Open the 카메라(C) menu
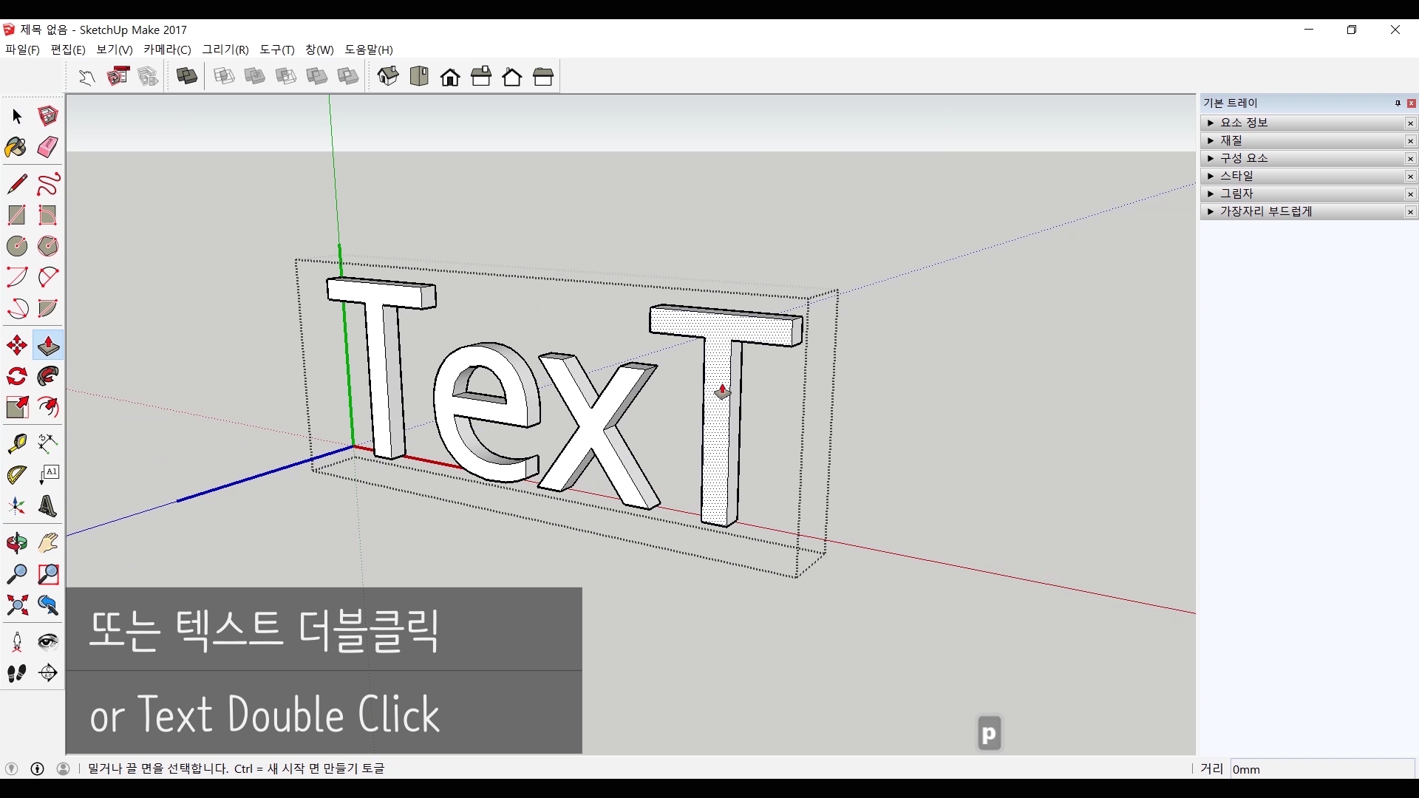 point(167,50)
